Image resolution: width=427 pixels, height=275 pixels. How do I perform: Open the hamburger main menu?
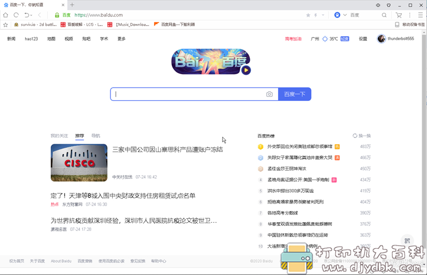click(x=421, y=15)
